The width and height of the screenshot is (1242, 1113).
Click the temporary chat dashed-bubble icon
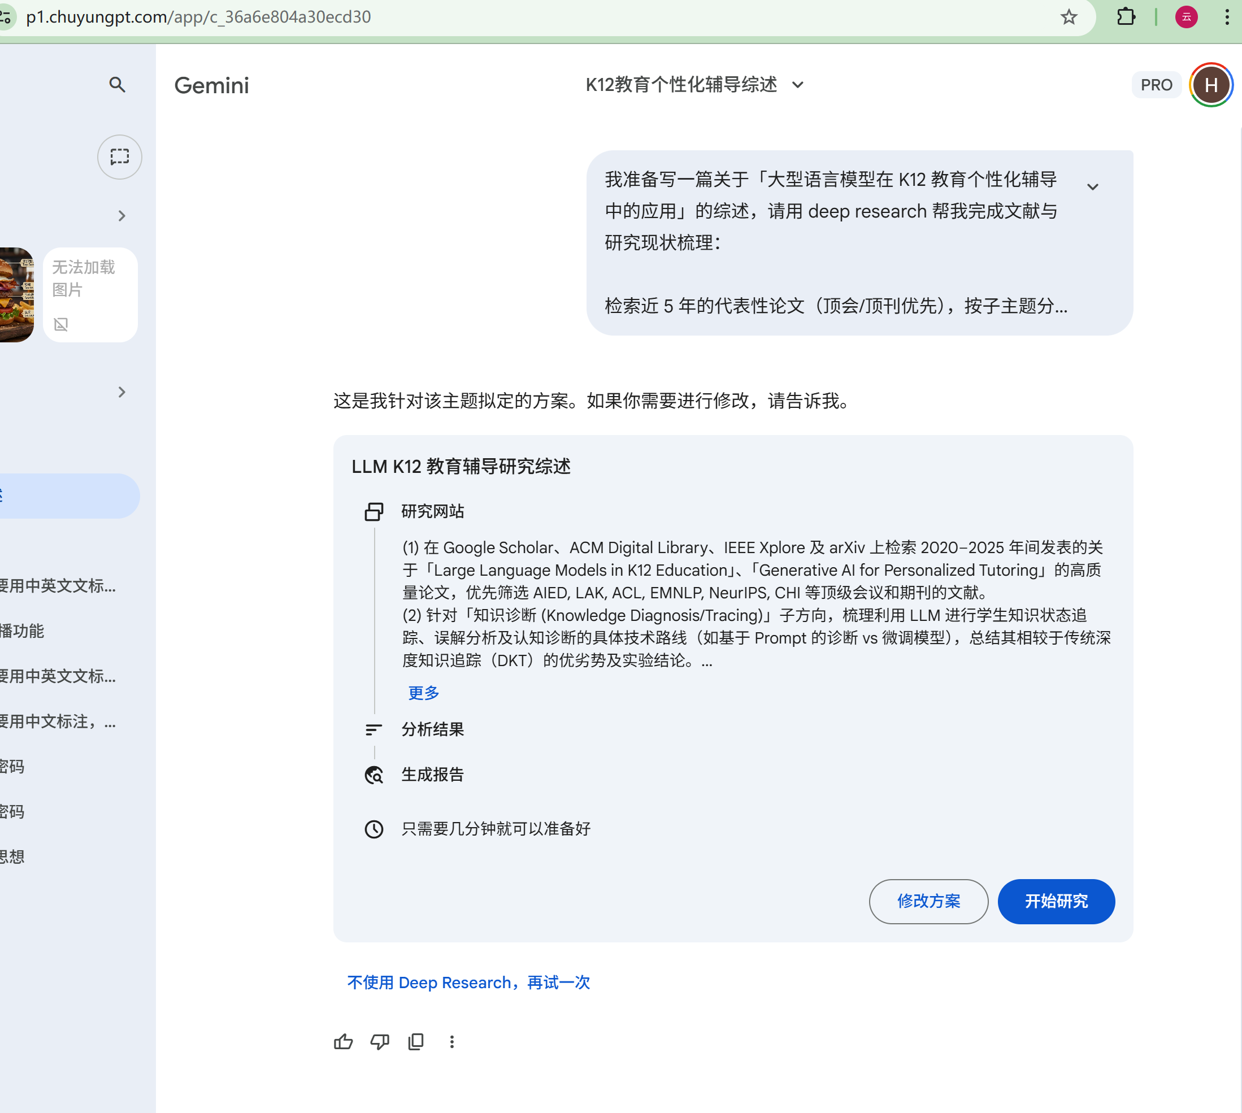(120, 157)
